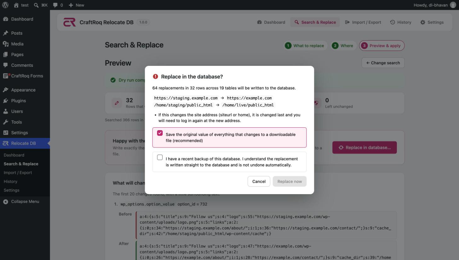Click Replace in database button

coord(364,147)
